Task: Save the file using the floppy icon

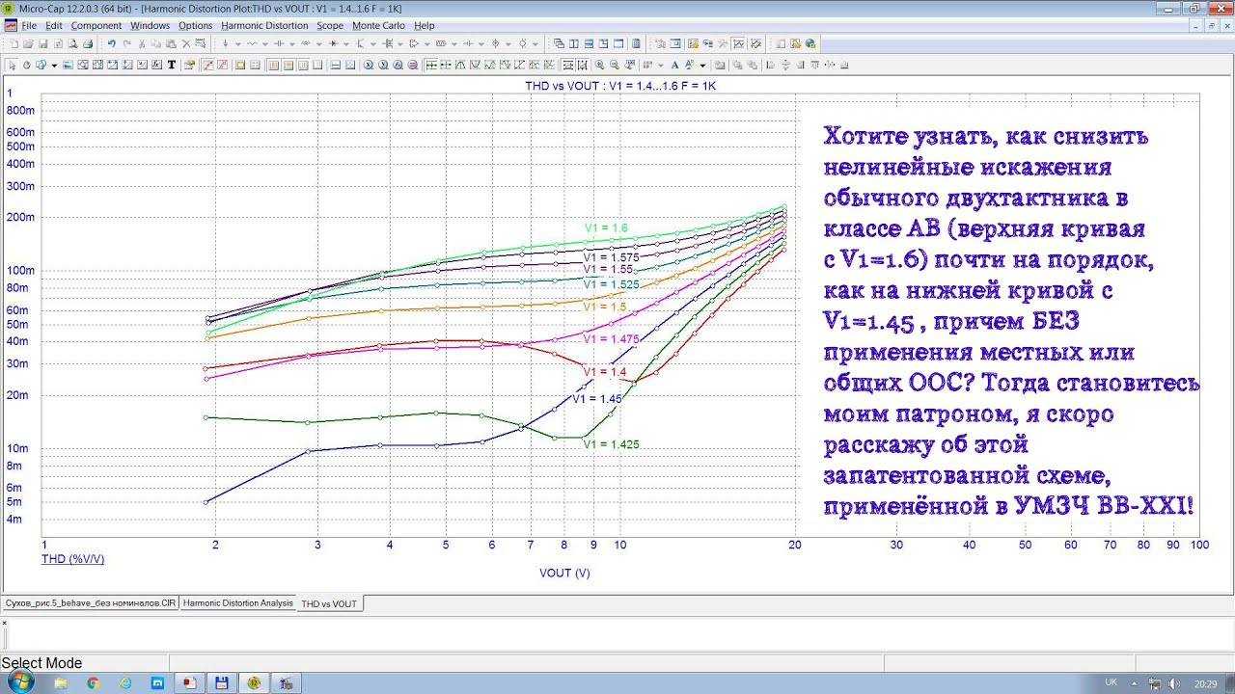Action: click(43, 44)
